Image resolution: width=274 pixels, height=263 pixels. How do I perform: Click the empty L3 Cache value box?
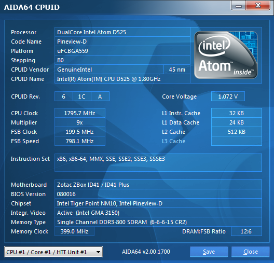tap(237, 141)
